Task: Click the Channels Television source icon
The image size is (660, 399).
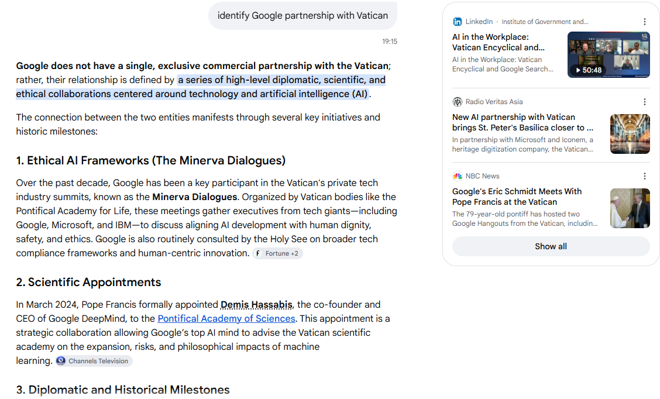Action: pyautogui.click(x=61, y=361)
